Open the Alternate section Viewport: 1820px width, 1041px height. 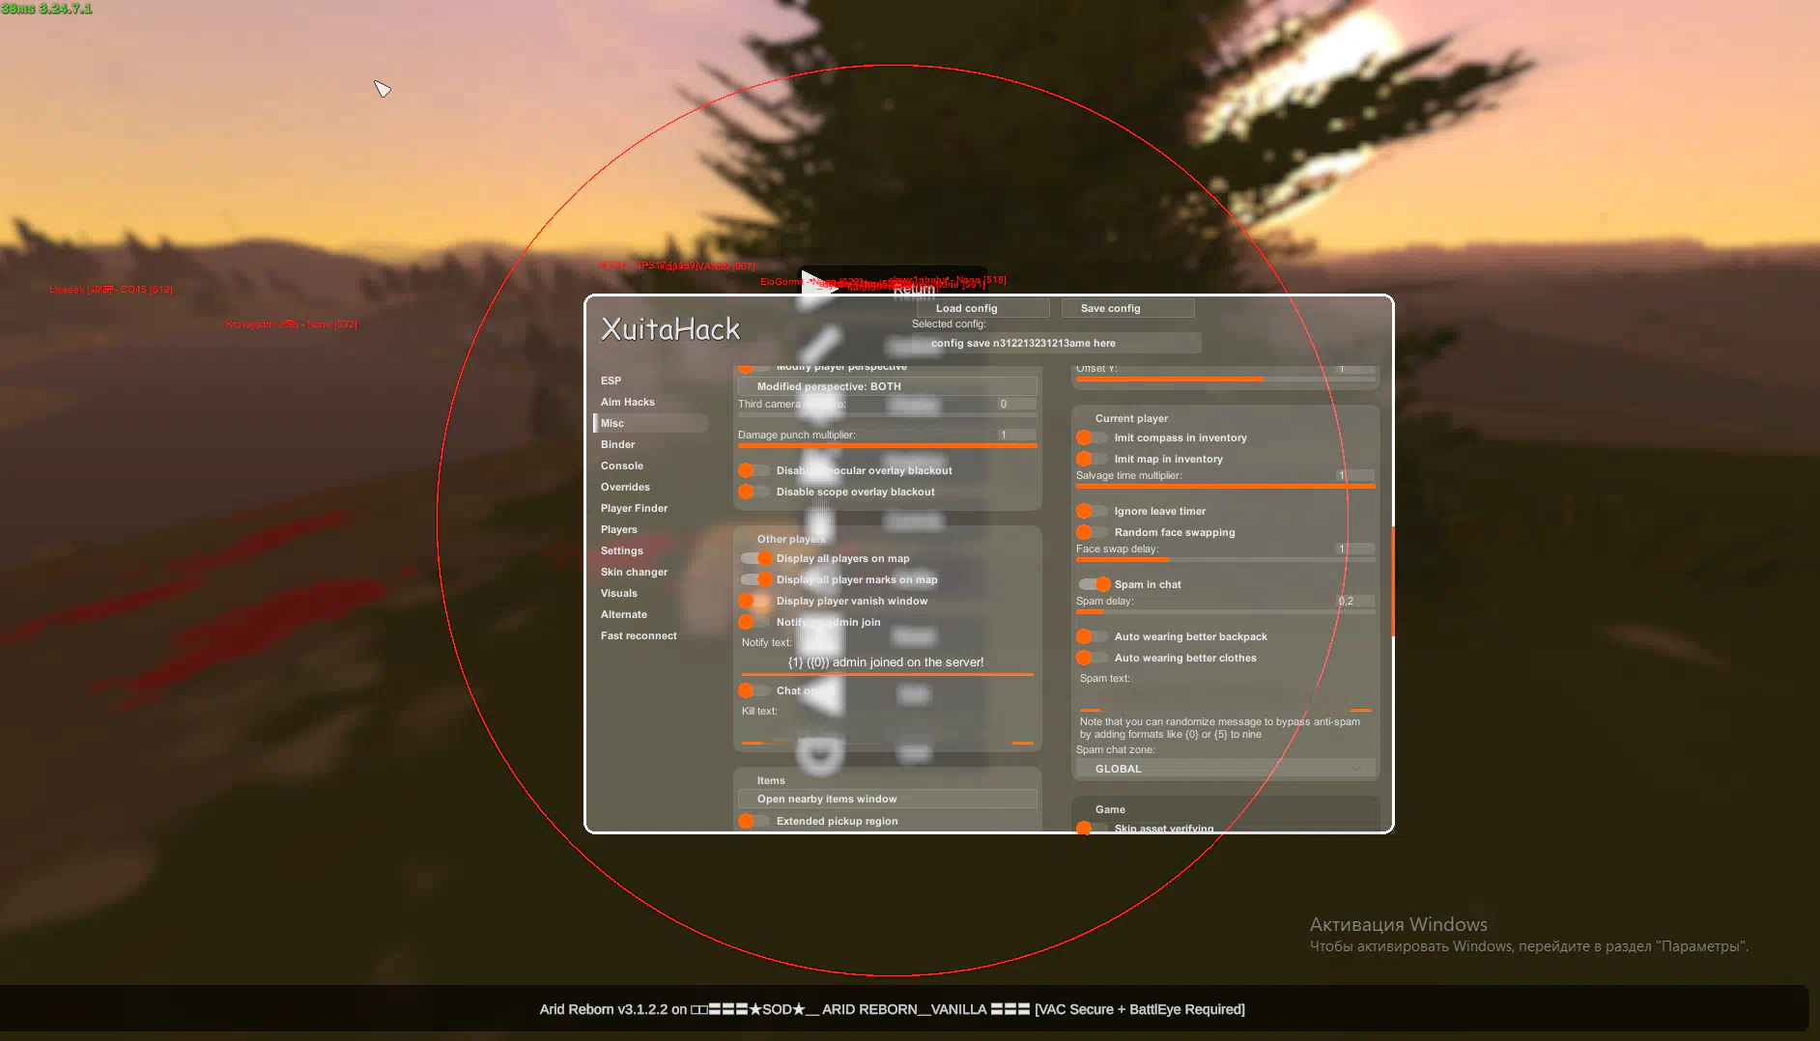(623, 614)
